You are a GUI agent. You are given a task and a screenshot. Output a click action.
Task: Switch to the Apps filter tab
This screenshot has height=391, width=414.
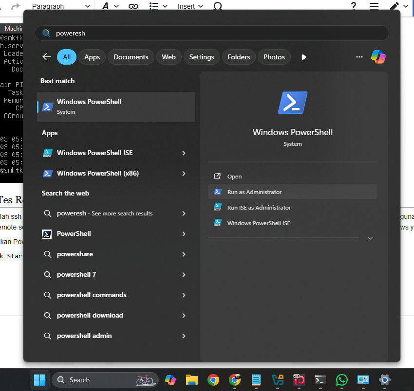[x=92, y=57]
